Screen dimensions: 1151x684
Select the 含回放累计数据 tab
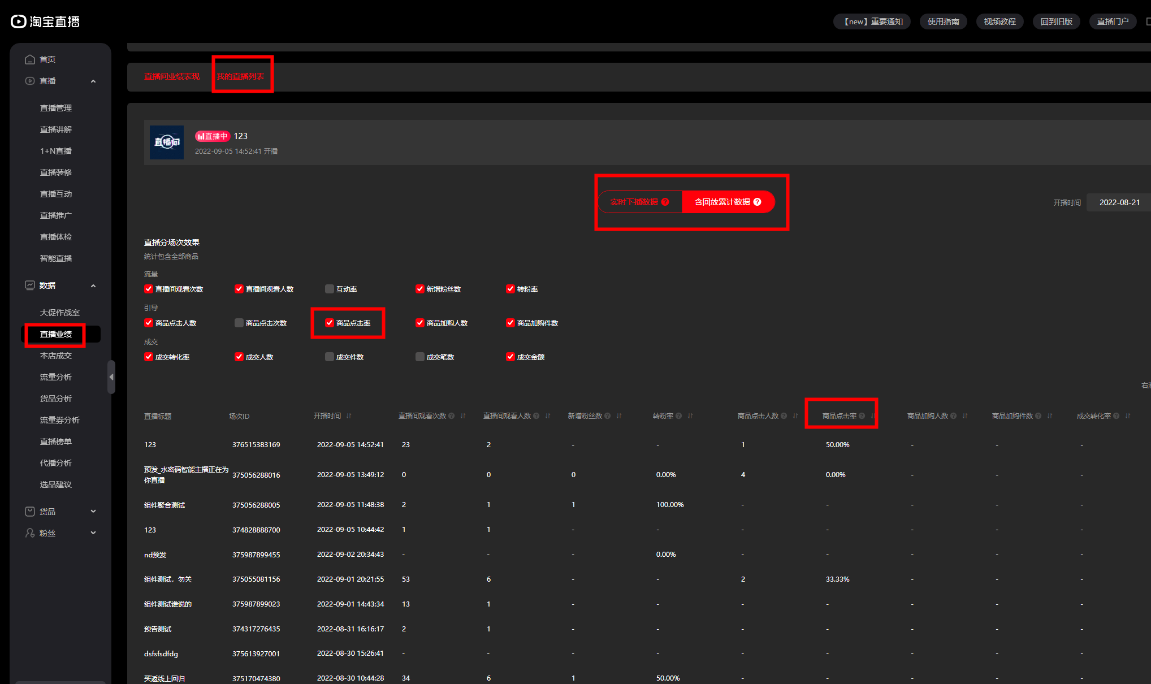[x=728, y=202]
